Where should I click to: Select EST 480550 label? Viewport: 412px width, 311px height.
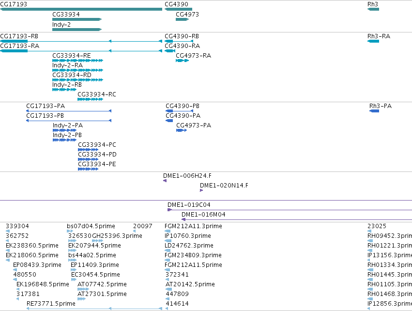pos(25,275)
